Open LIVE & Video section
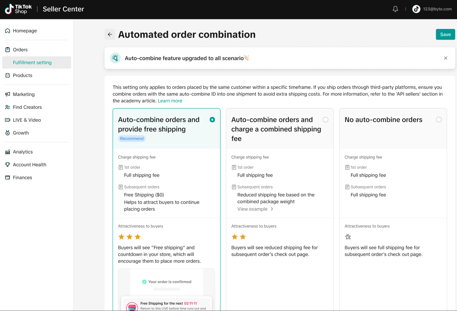Image resolution: width=457 pixels, height=311 pixels. pyautogui.click(x=27, y=120)
